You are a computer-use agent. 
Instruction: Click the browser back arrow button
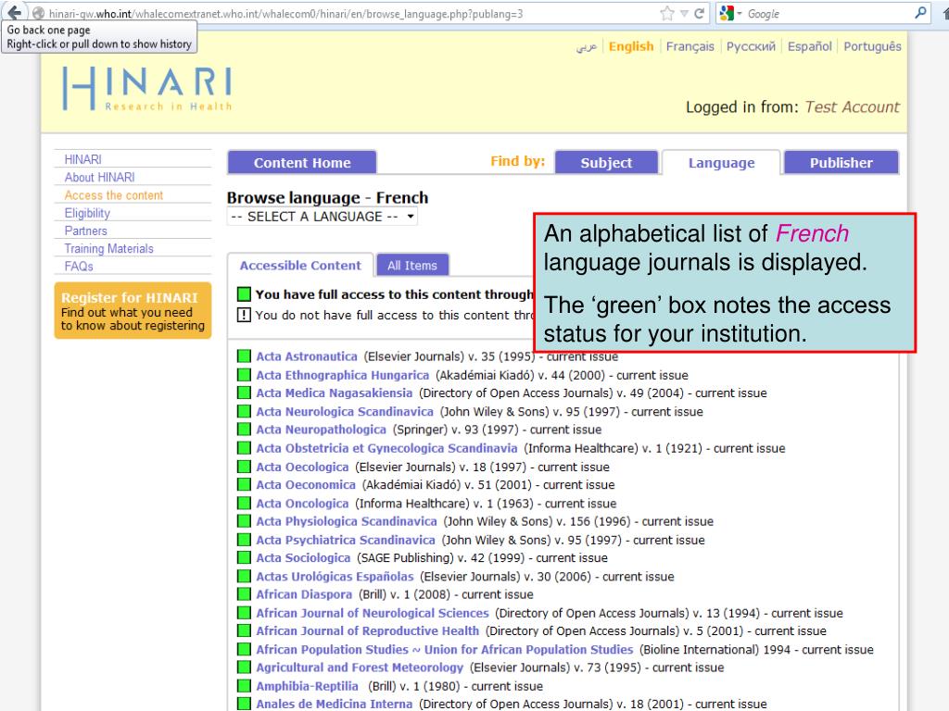[13, 12]
